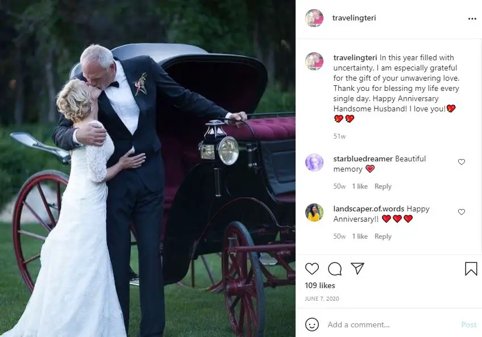Open the comment bubble icon
Screen dimensions: 482x337
pyautogui.click(x=335, y=269)
